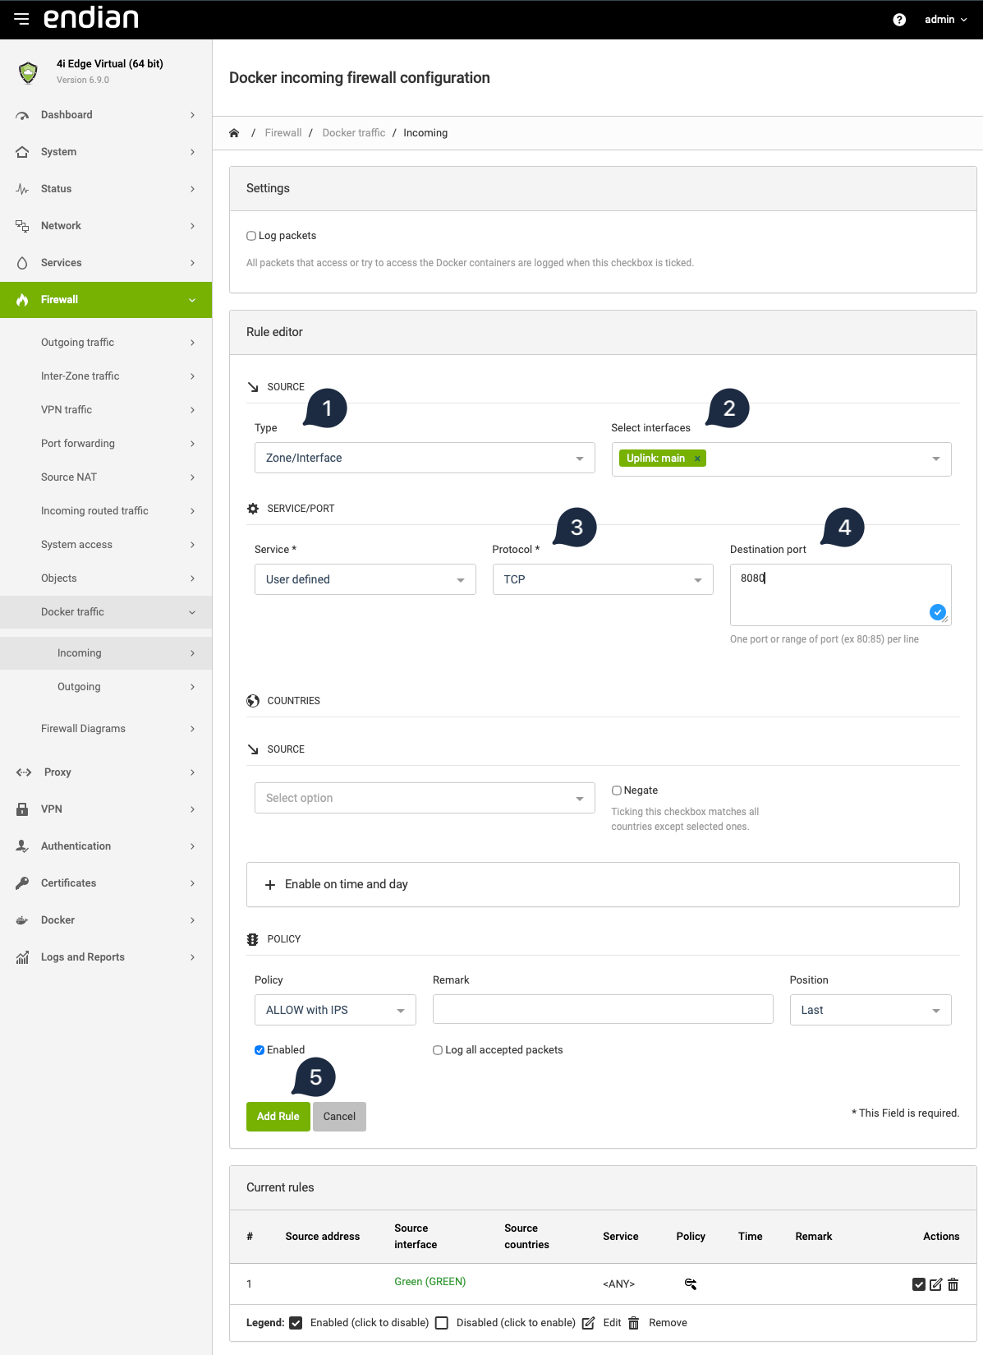The image size is (983, 1355).
Task: Delete rule 1 with trash icon
Action: click(x=953, y=1284)
